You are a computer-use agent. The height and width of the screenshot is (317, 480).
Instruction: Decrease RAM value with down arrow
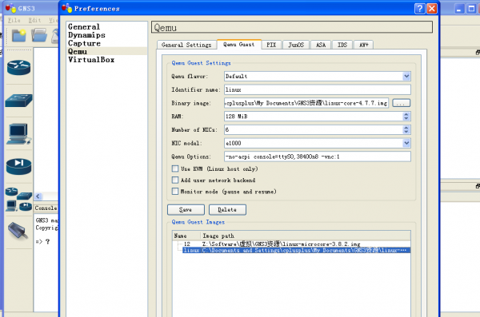pos(406,118)
